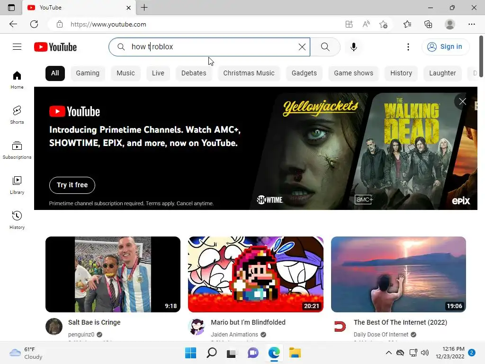Start voice search with microphone
This screenshot has width=485, height=364.
353,47
